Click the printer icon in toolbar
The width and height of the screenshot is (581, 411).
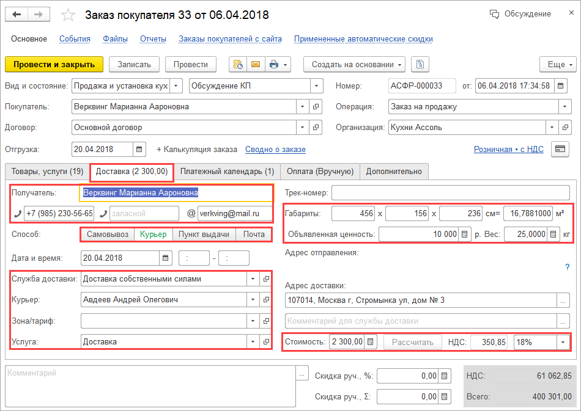[x=274, y=64]
